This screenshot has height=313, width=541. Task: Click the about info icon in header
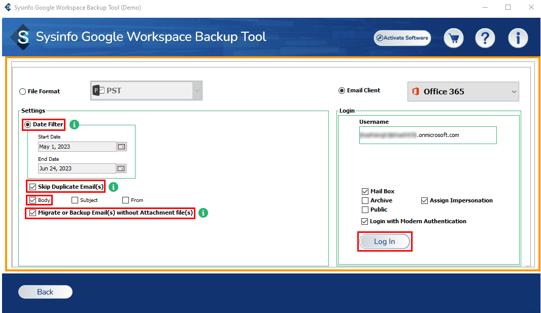pos(518,38)
